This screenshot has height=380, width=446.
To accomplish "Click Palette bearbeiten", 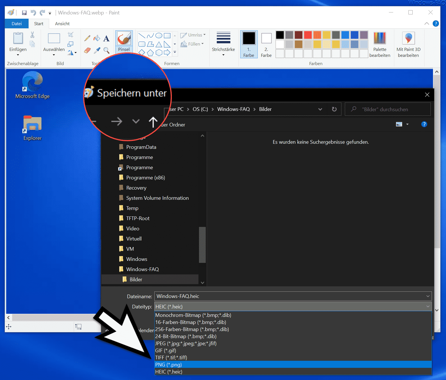I will tap(380, 44).
